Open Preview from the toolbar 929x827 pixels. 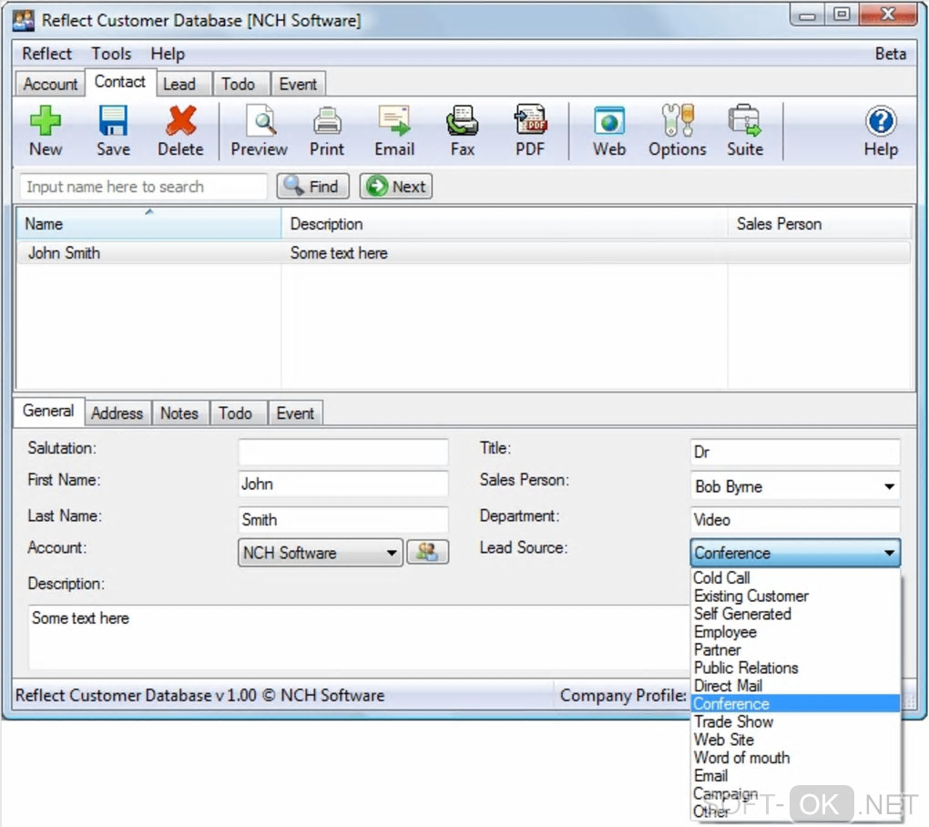click(260, 131)
